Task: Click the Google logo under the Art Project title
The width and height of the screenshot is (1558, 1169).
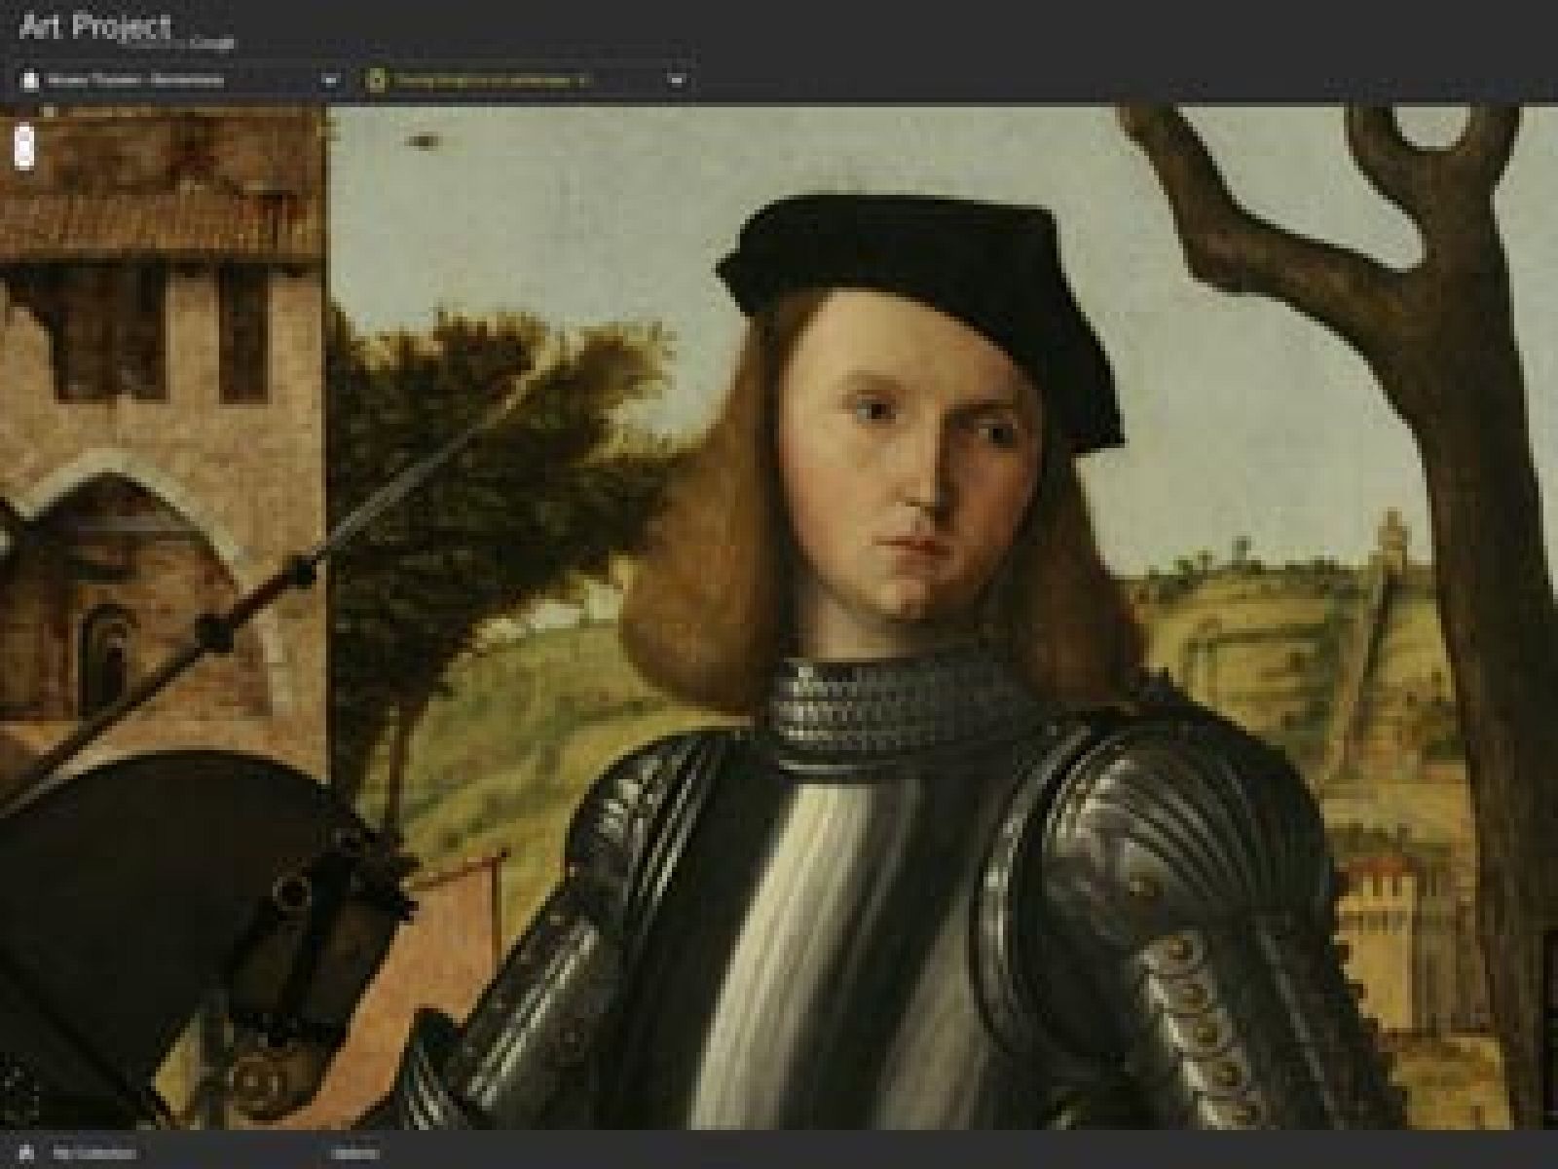Action: pos(209,42)
